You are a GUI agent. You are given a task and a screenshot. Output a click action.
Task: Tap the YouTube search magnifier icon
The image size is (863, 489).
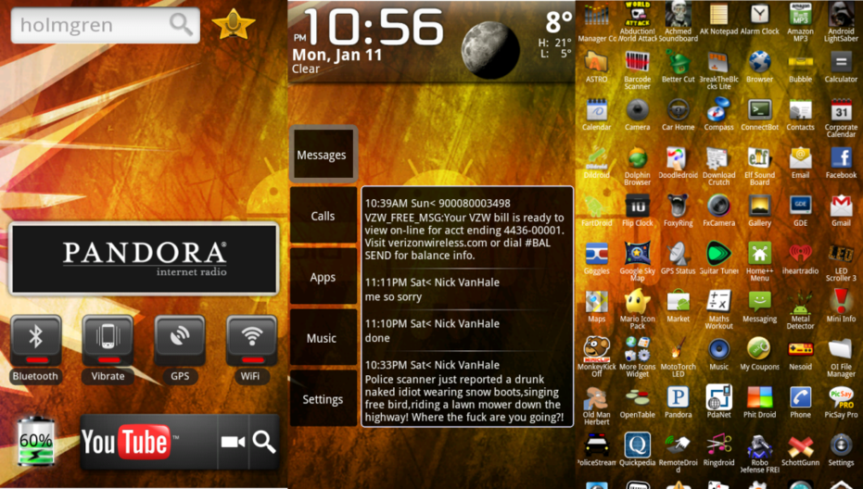[264, 443]
